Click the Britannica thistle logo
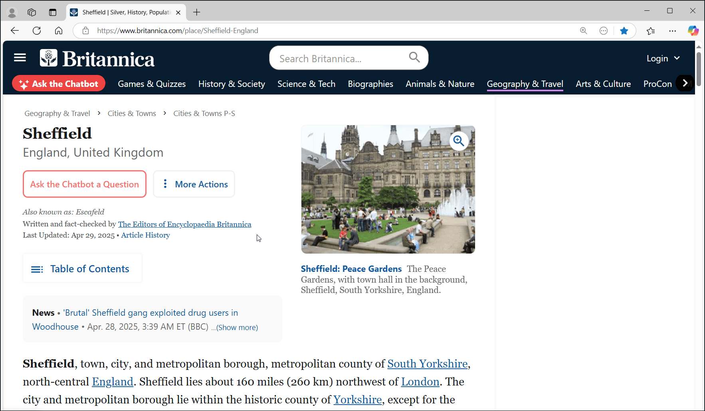 tap(50, 57)
